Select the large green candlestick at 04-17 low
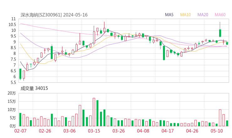The height and width of the screenshot is (138, 232). pyautogui.click(x=164, y=53)
